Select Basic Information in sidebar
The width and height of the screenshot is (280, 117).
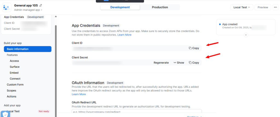point(27,49)
